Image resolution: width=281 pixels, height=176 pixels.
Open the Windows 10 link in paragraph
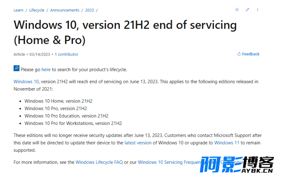pos(26,82)
